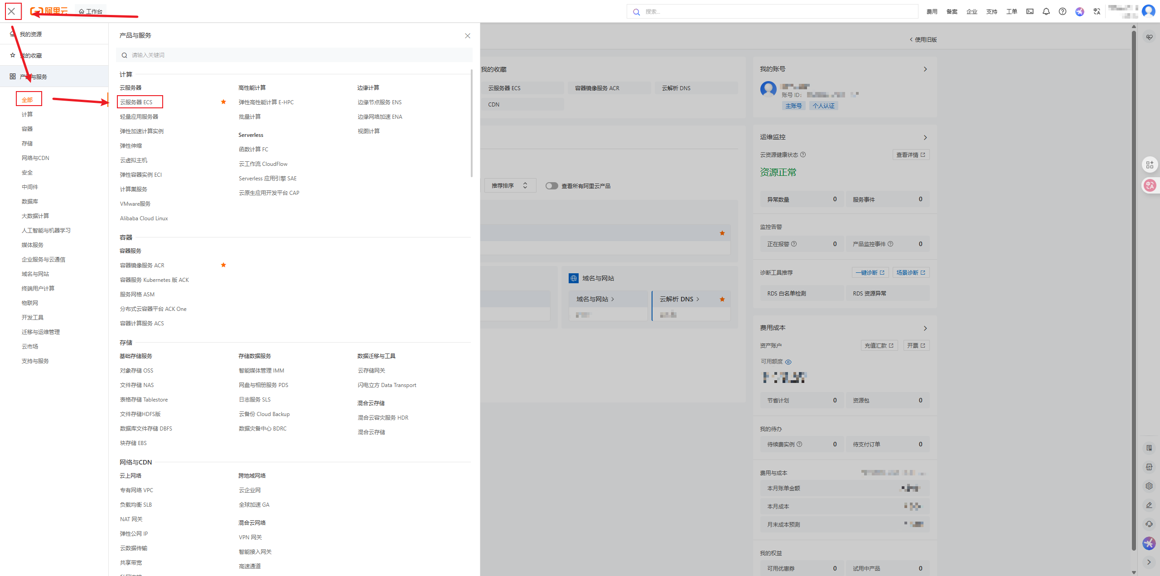The image size is (1160, 576).
Task: Click the notification bell icon
Action: point(1046,12)
